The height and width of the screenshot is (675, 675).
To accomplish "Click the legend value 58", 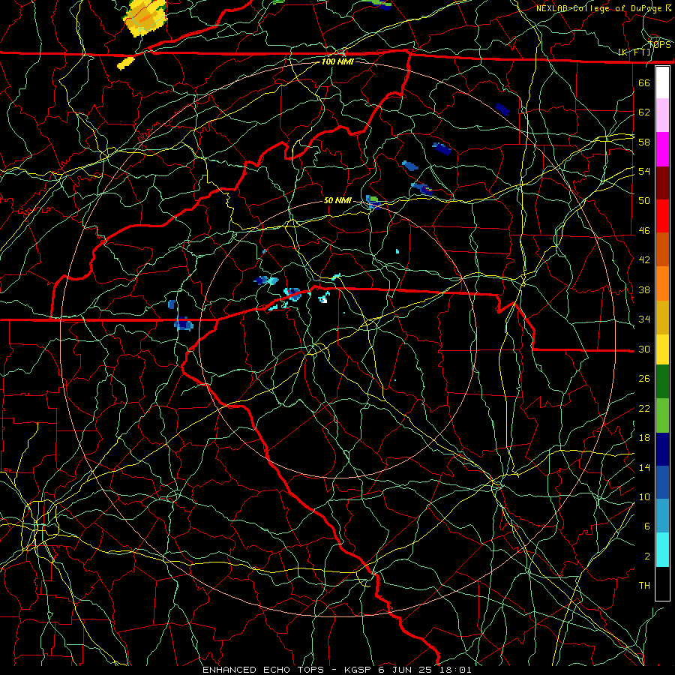I will 644,142.
